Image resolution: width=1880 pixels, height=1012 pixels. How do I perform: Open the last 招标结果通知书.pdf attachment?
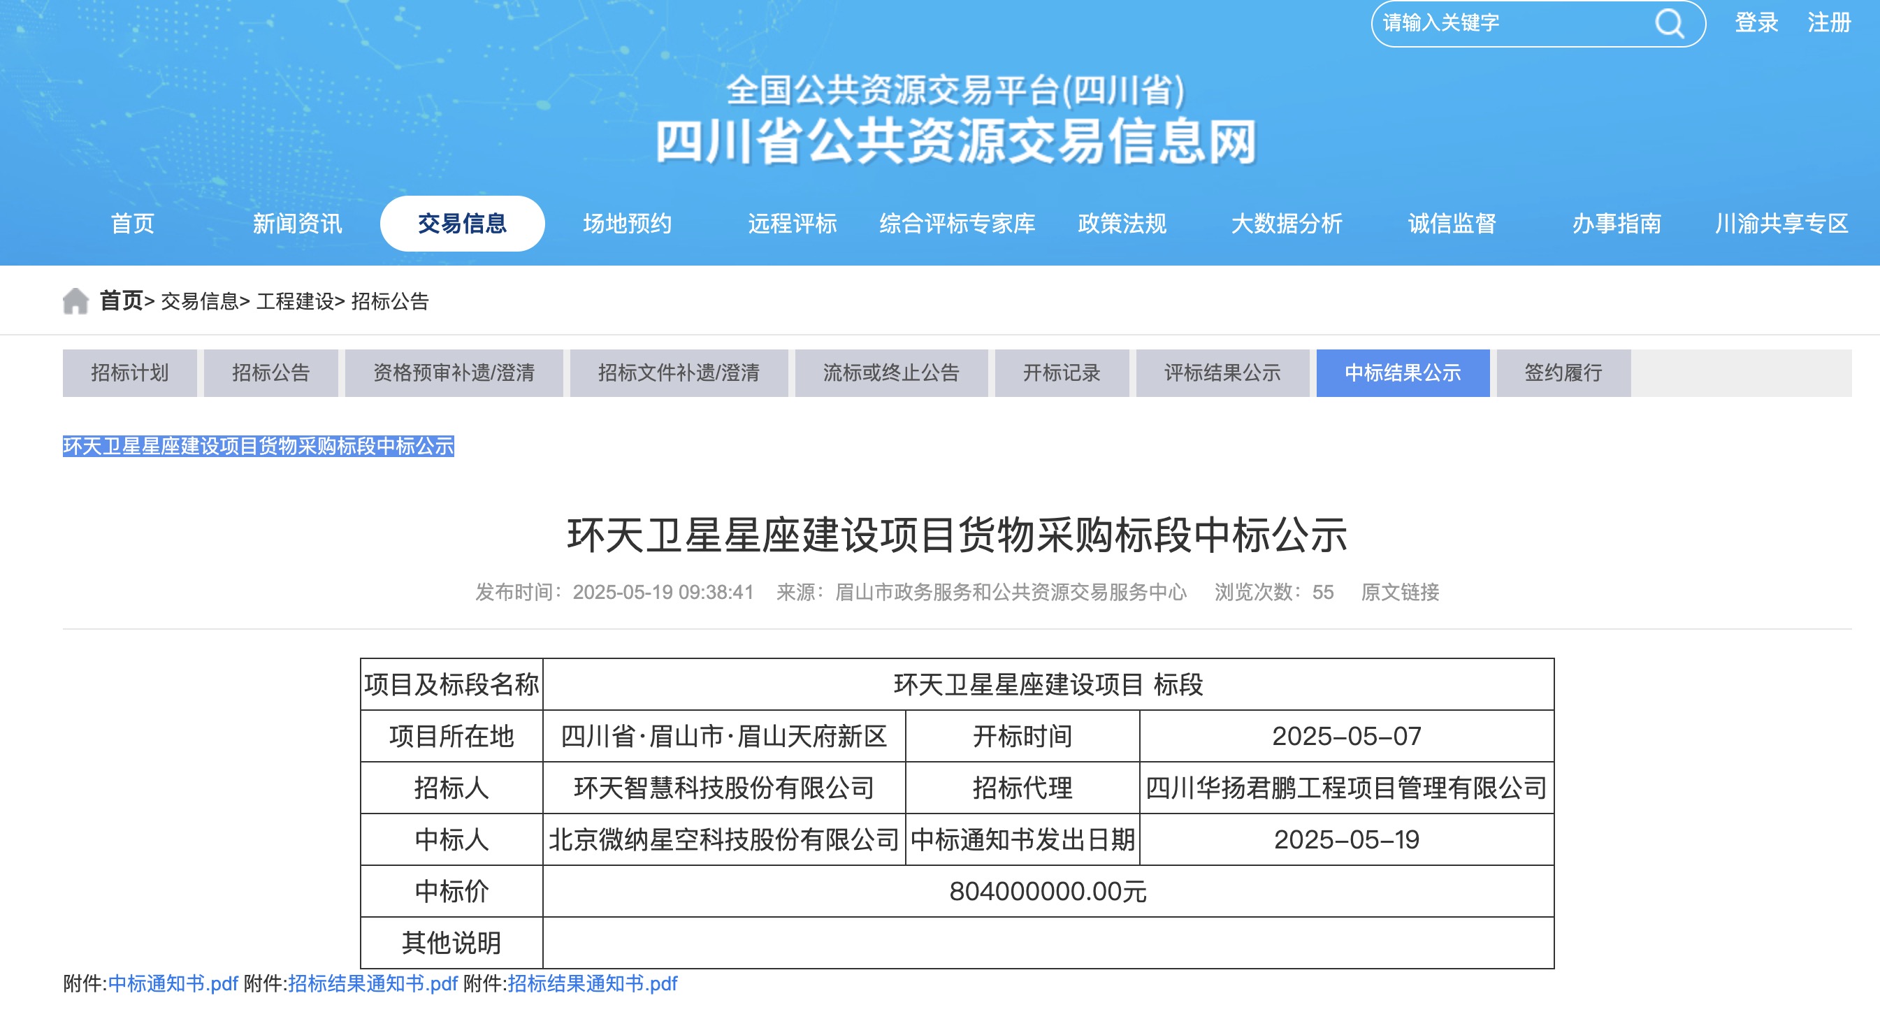pos(593,983)
